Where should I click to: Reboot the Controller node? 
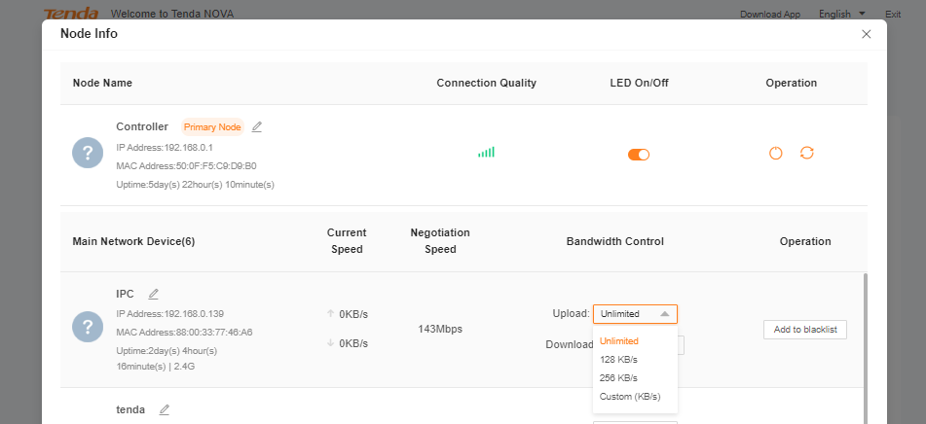point(776,154)
